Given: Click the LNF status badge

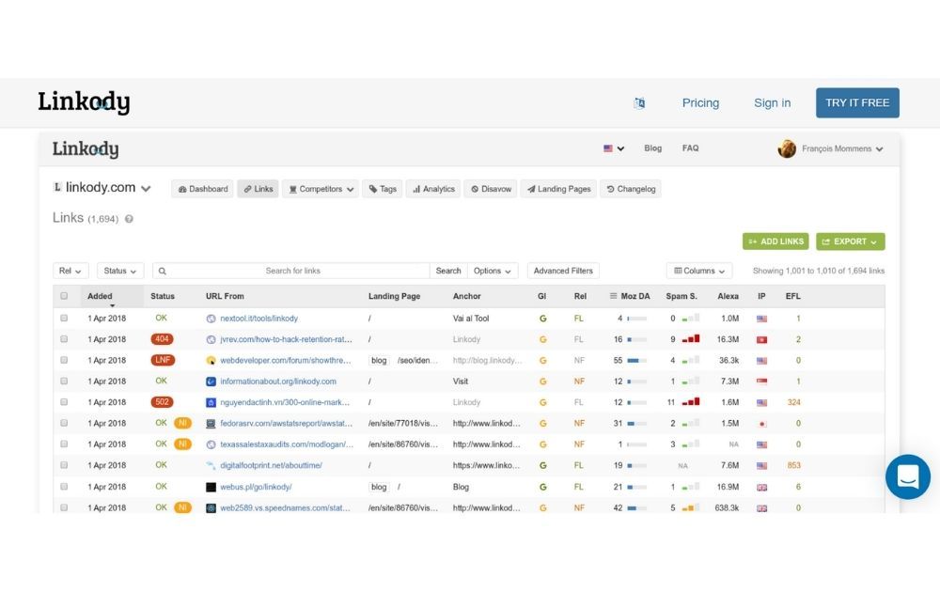Looking at the screenshot, I should click(163, 360).
